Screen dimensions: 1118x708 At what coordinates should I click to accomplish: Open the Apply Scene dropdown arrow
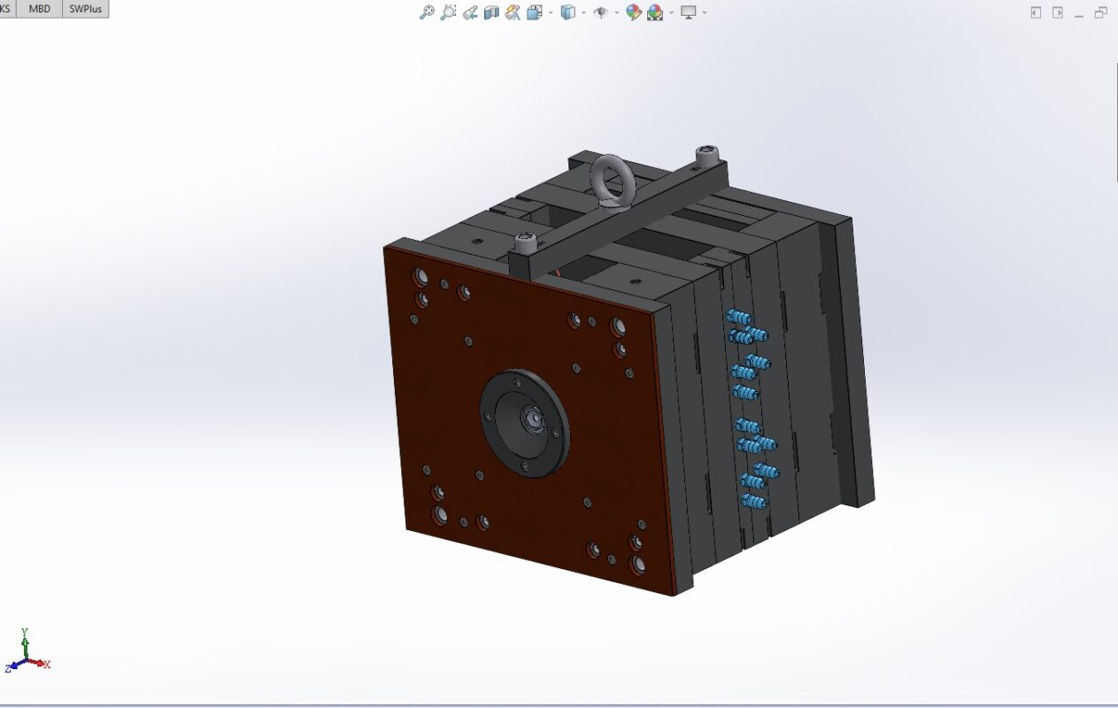[x=671, y=12]
